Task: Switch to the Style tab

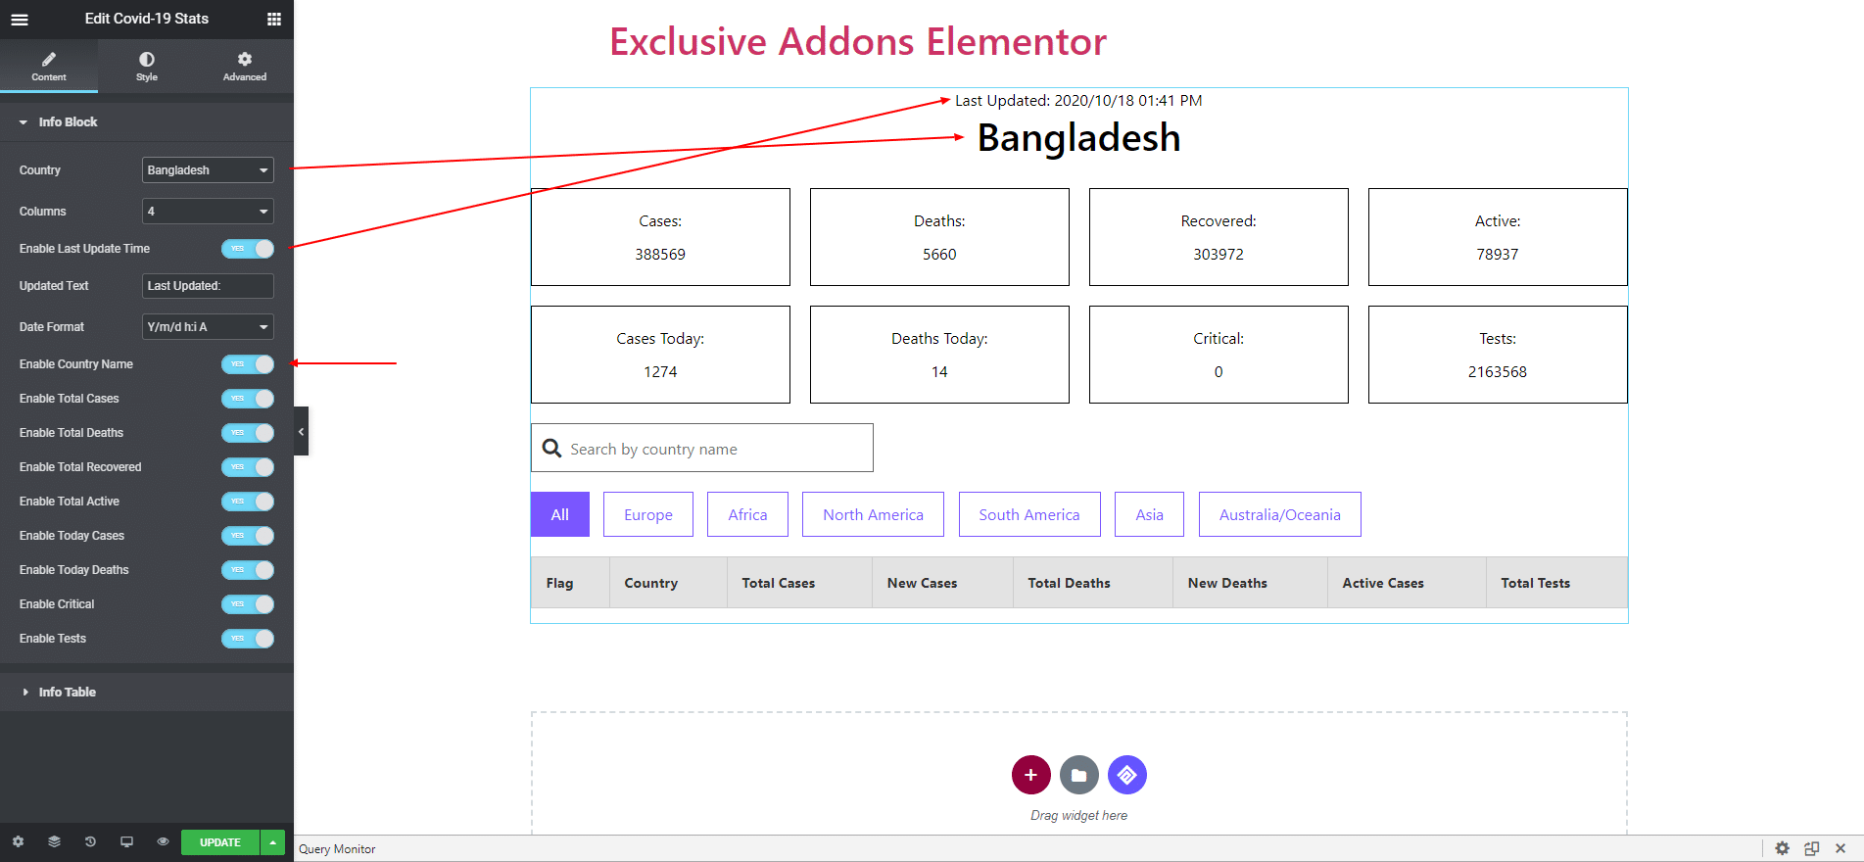Action: tap(147, 66)
